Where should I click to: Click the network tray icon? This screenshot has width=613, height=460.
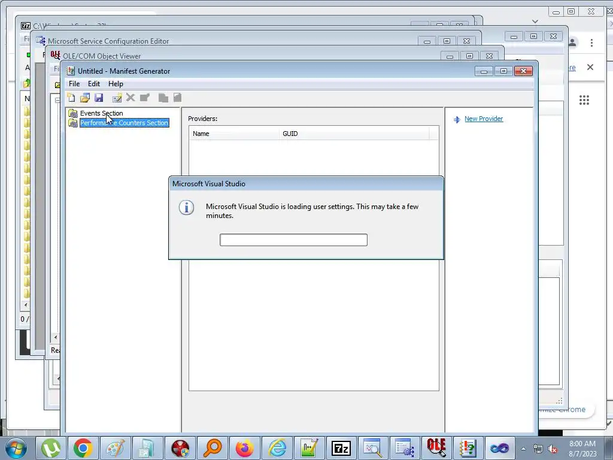pos(538,449)
